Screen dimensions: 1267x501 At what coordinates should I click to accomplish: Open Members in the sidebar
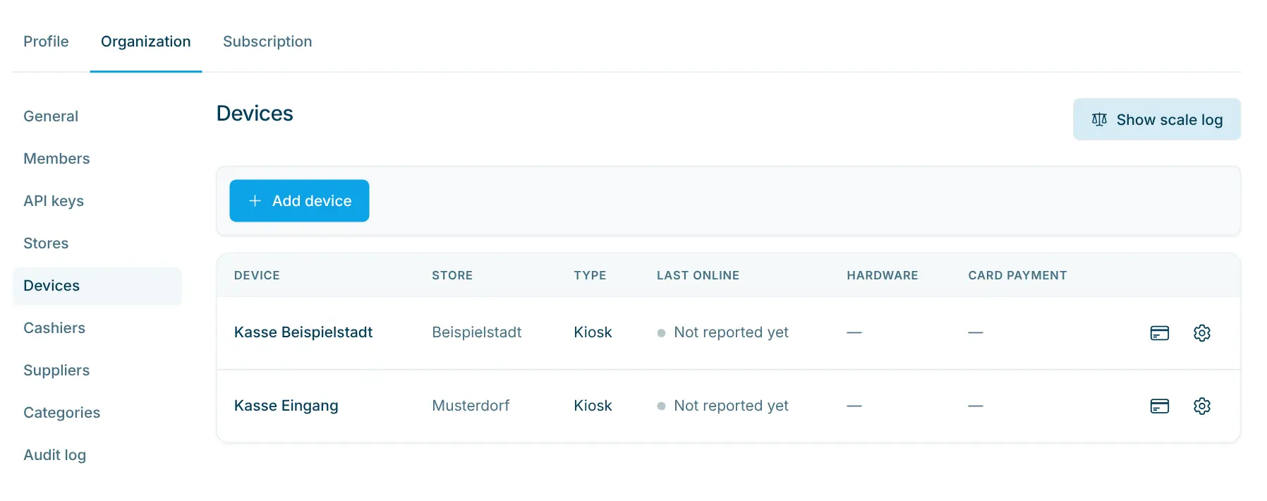[56, 159]
